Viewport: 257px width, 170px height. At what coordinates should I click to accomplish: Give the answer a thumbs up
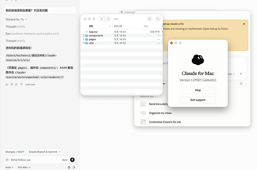(7, 84)
